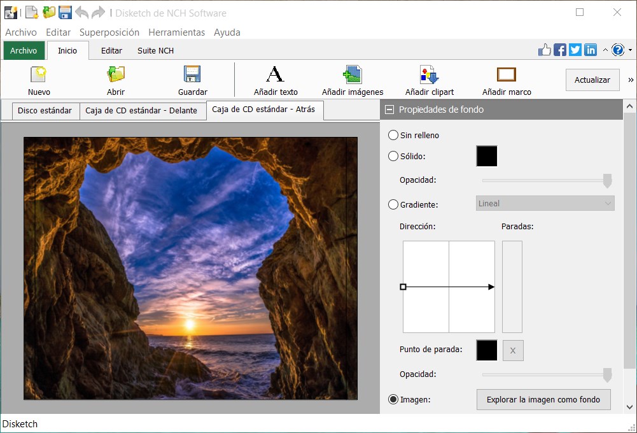Click the undo arrow in the title bar

(x=81, y=11)
